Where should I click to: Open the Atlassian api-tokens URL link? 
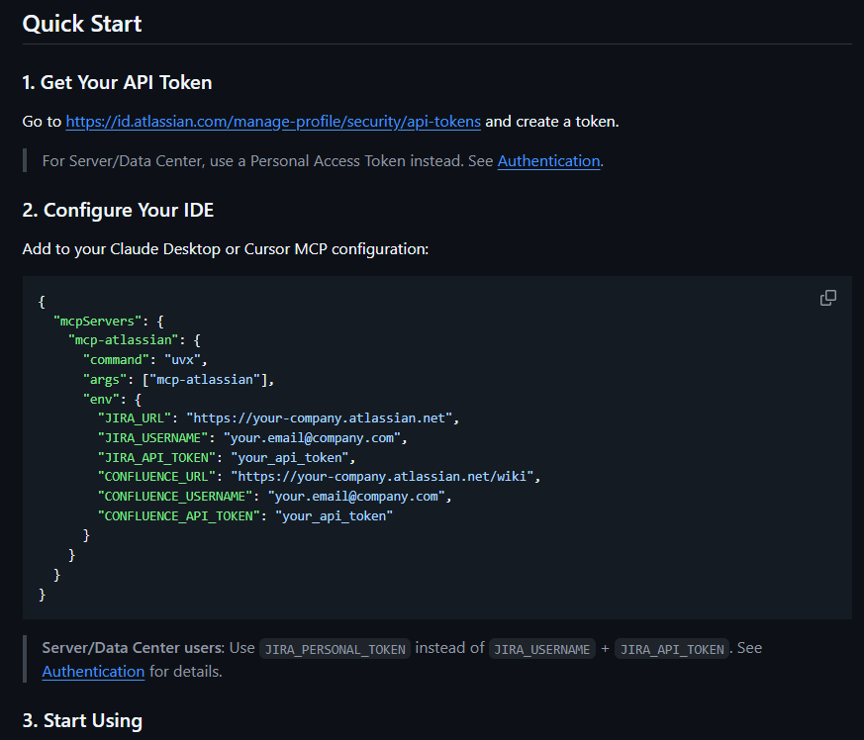(273, 122)
